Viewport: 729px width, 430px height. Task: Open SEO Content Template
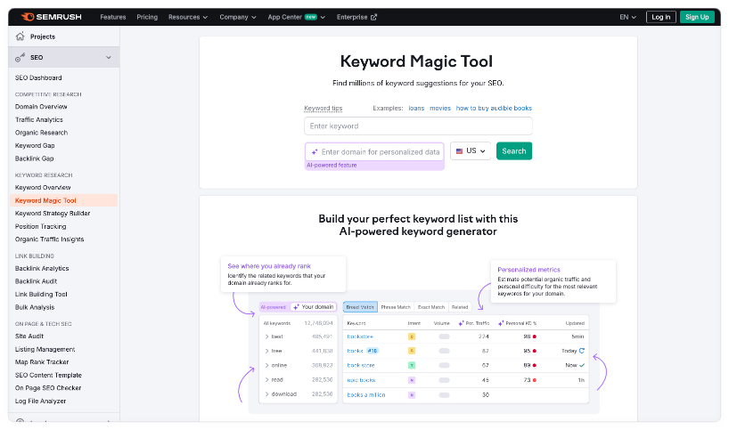tap(48, 375)
